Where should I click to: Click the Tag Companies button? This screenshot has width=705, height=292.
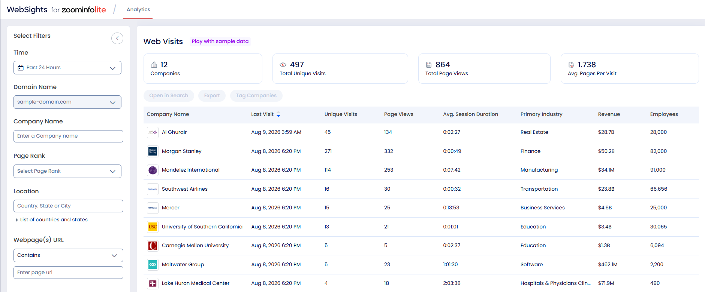[x=256, y=96]
